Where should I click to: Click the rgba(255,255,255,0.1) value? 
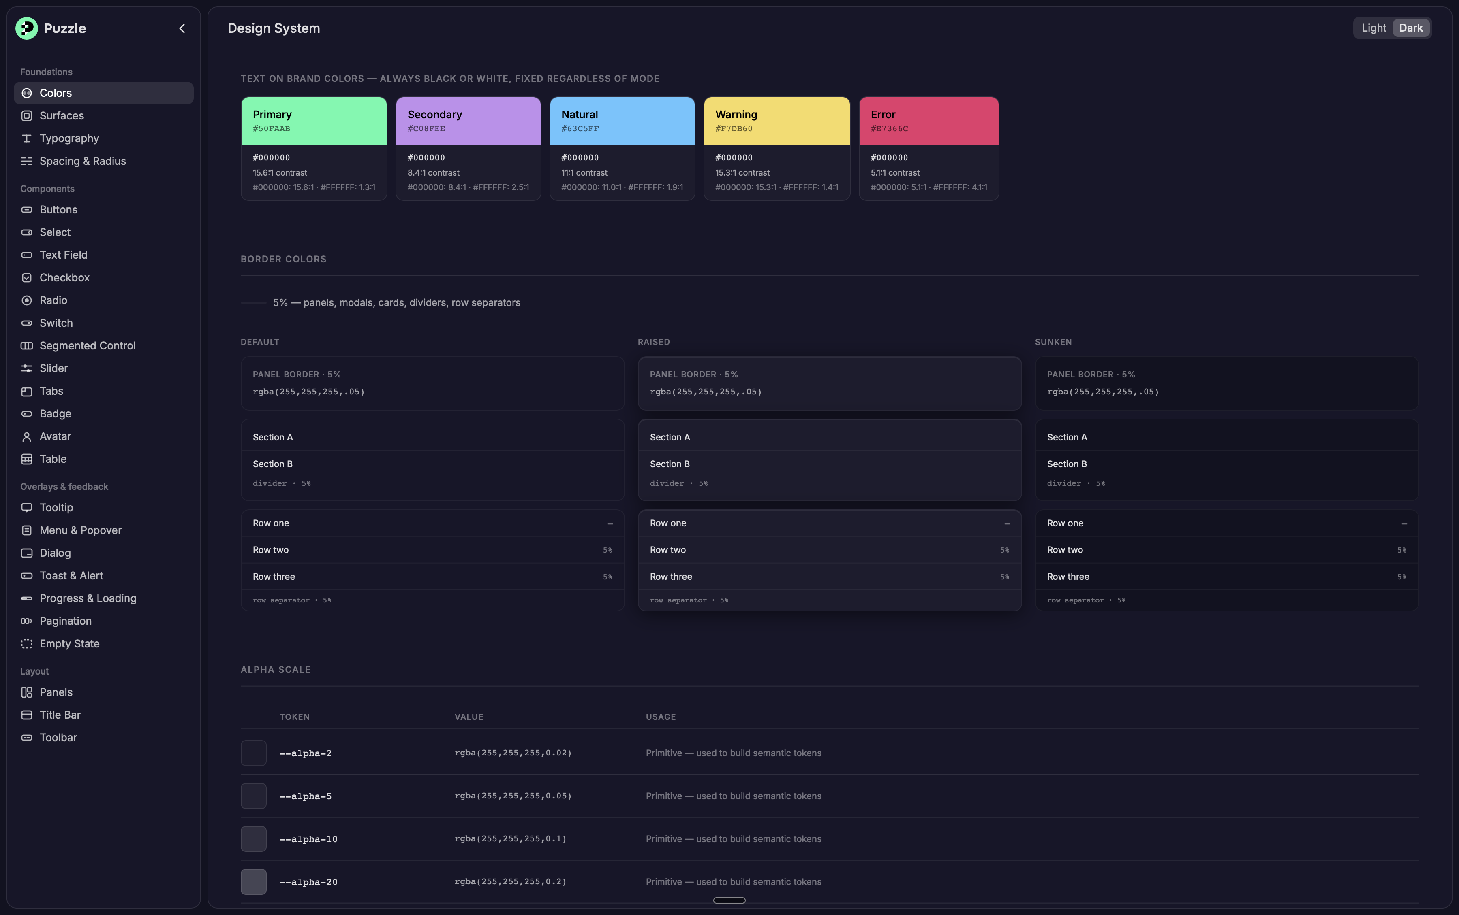[511, 839]
